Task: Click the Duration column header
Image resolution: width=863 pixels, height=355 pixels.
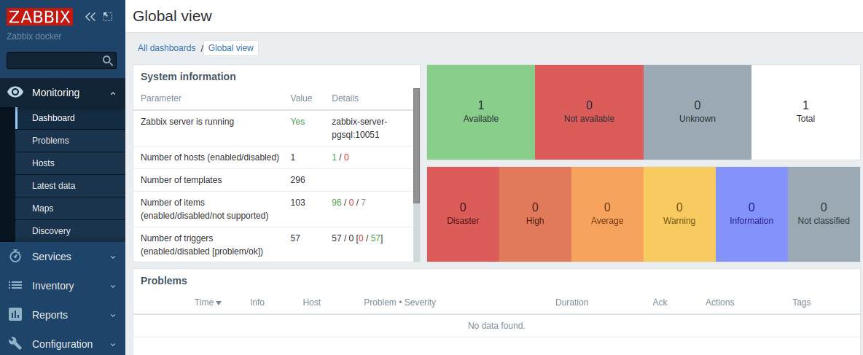Action: (x=572, y=303)
